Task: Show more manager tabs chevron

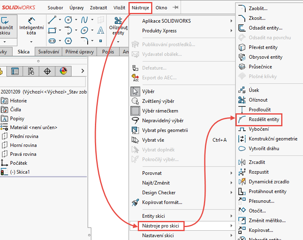Action: click(83, 71)
